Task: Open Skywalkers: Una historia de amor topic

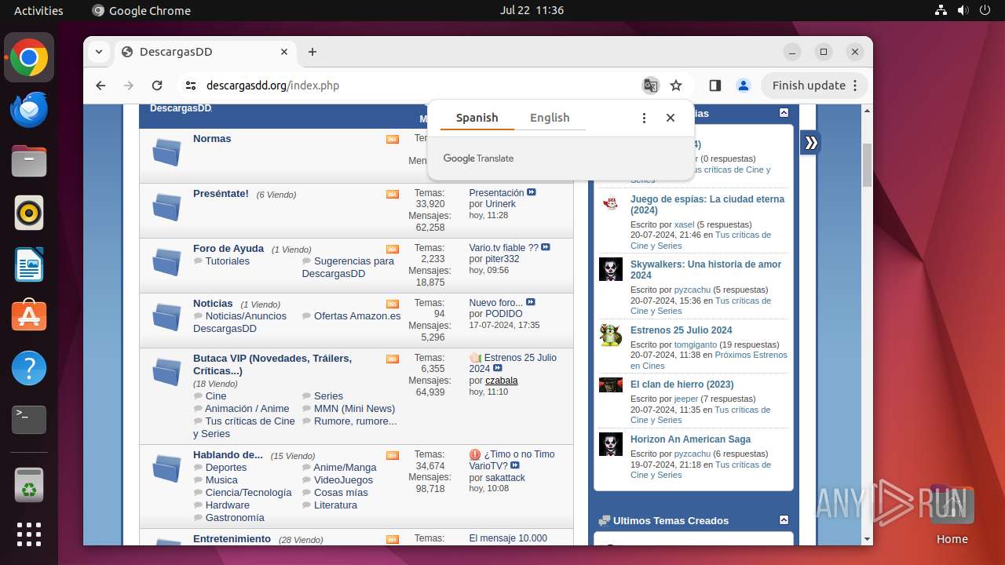Action: [706, 270]
